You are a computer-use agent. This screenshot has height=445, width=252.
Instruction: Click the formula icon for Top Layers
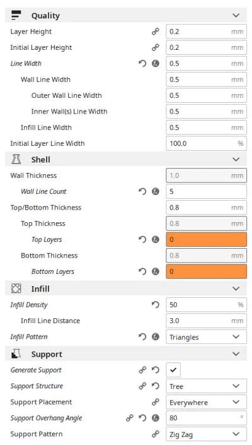tap(156, 239)
